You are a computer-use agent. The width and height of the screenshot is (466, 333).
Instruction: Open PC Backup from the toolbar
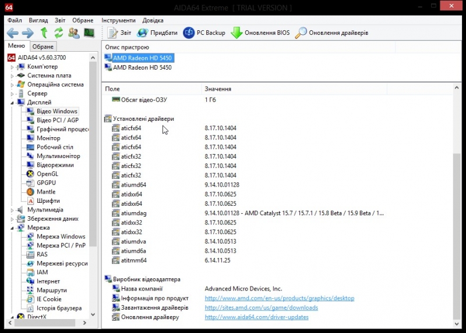(204, 33)
